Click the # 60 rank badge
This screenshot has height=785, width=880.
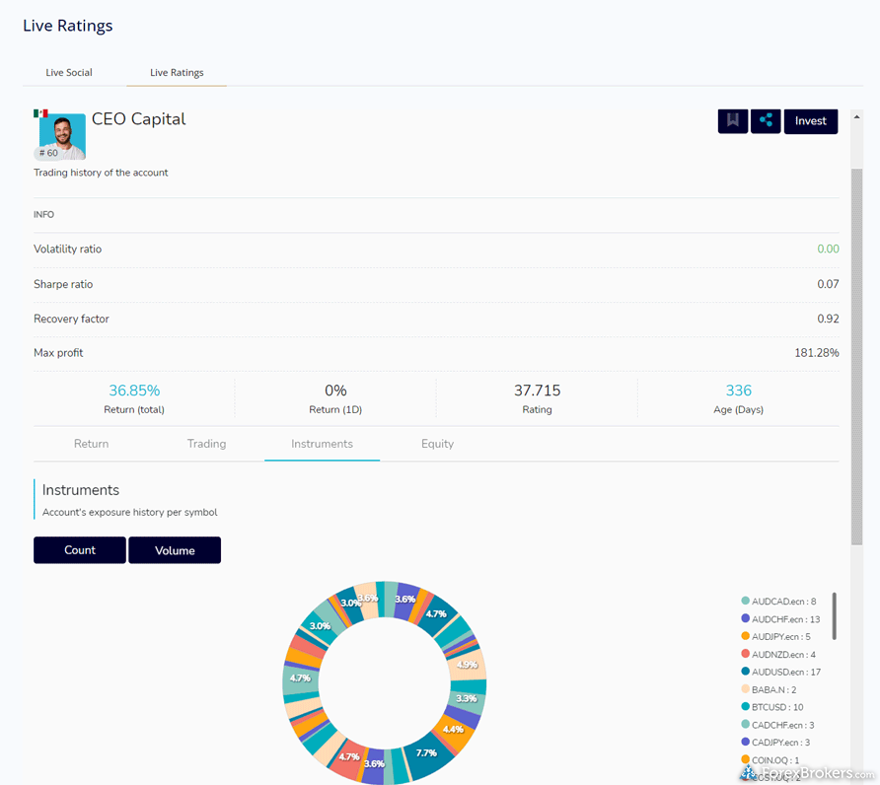point(48,153)
